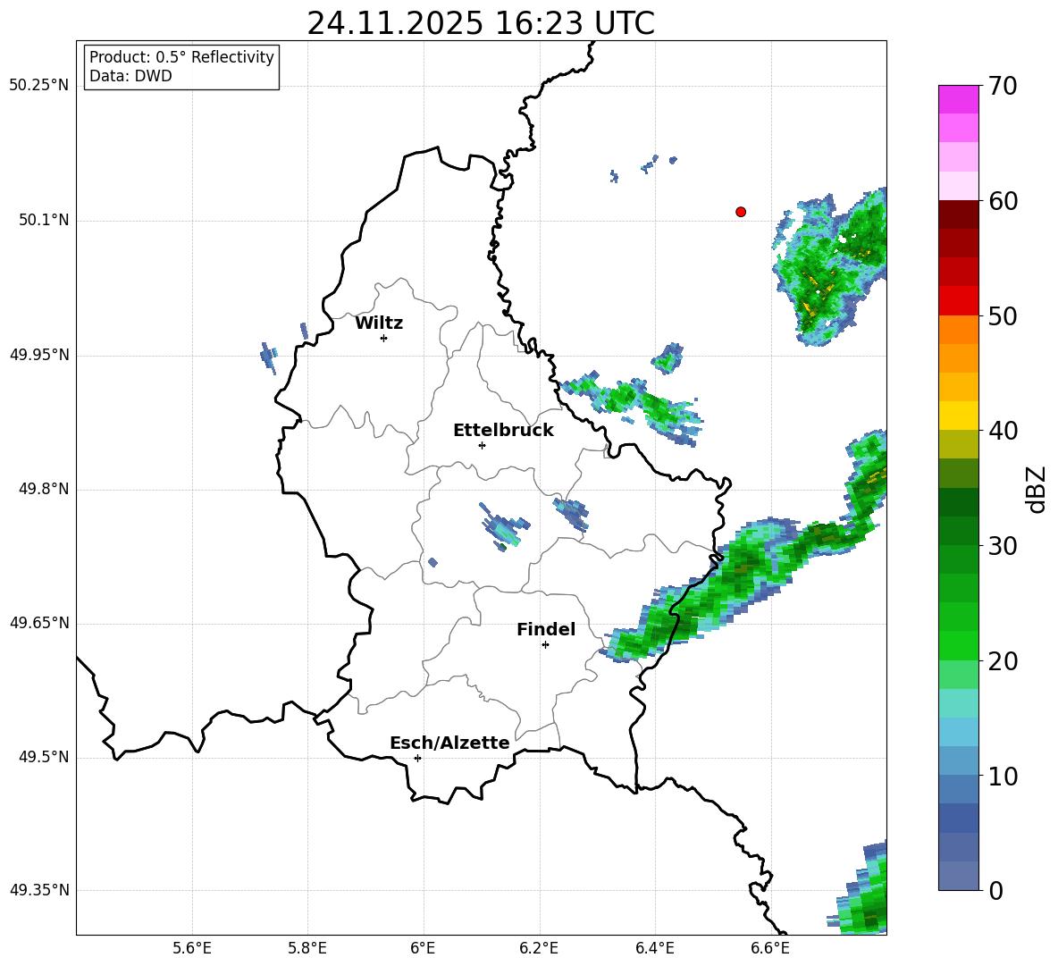
Task: Click the red station marker dot
Action: [741, 212]
